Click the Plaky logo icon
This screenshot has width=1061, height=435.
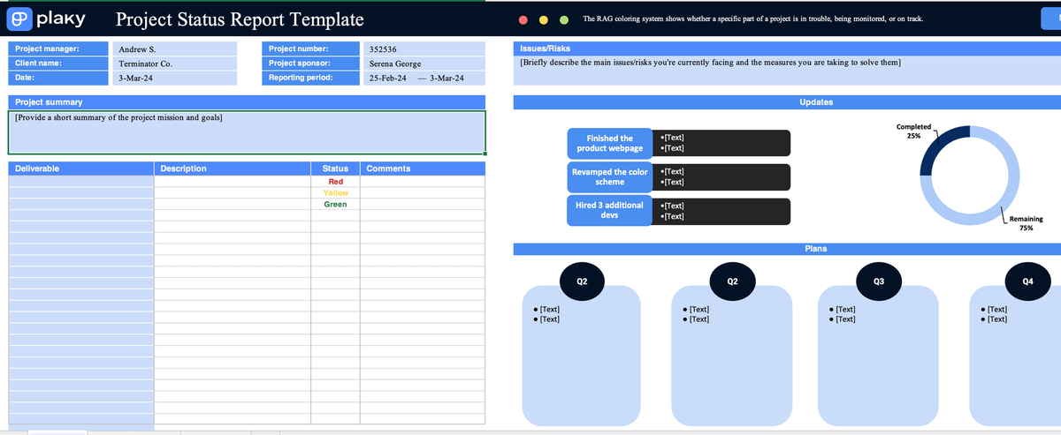[20, 19]
